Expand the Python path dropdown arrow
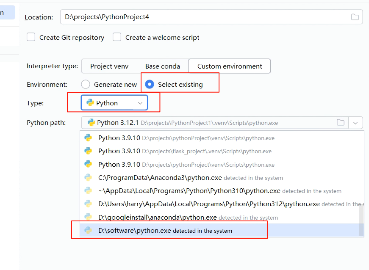This screenshot has height=270, width=369. tap(355, 123)
